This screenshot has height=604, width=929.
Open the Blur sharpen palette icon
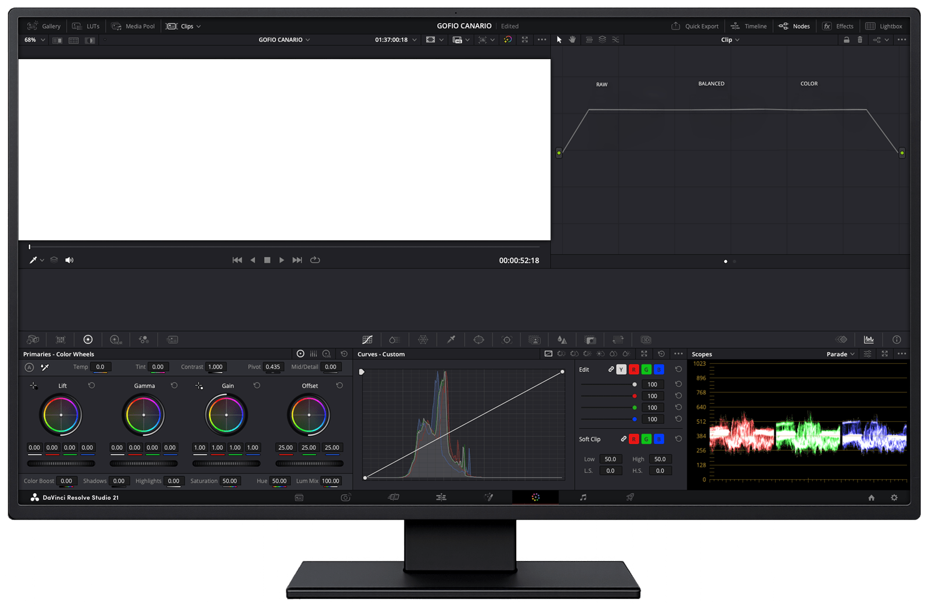[562, 340]
